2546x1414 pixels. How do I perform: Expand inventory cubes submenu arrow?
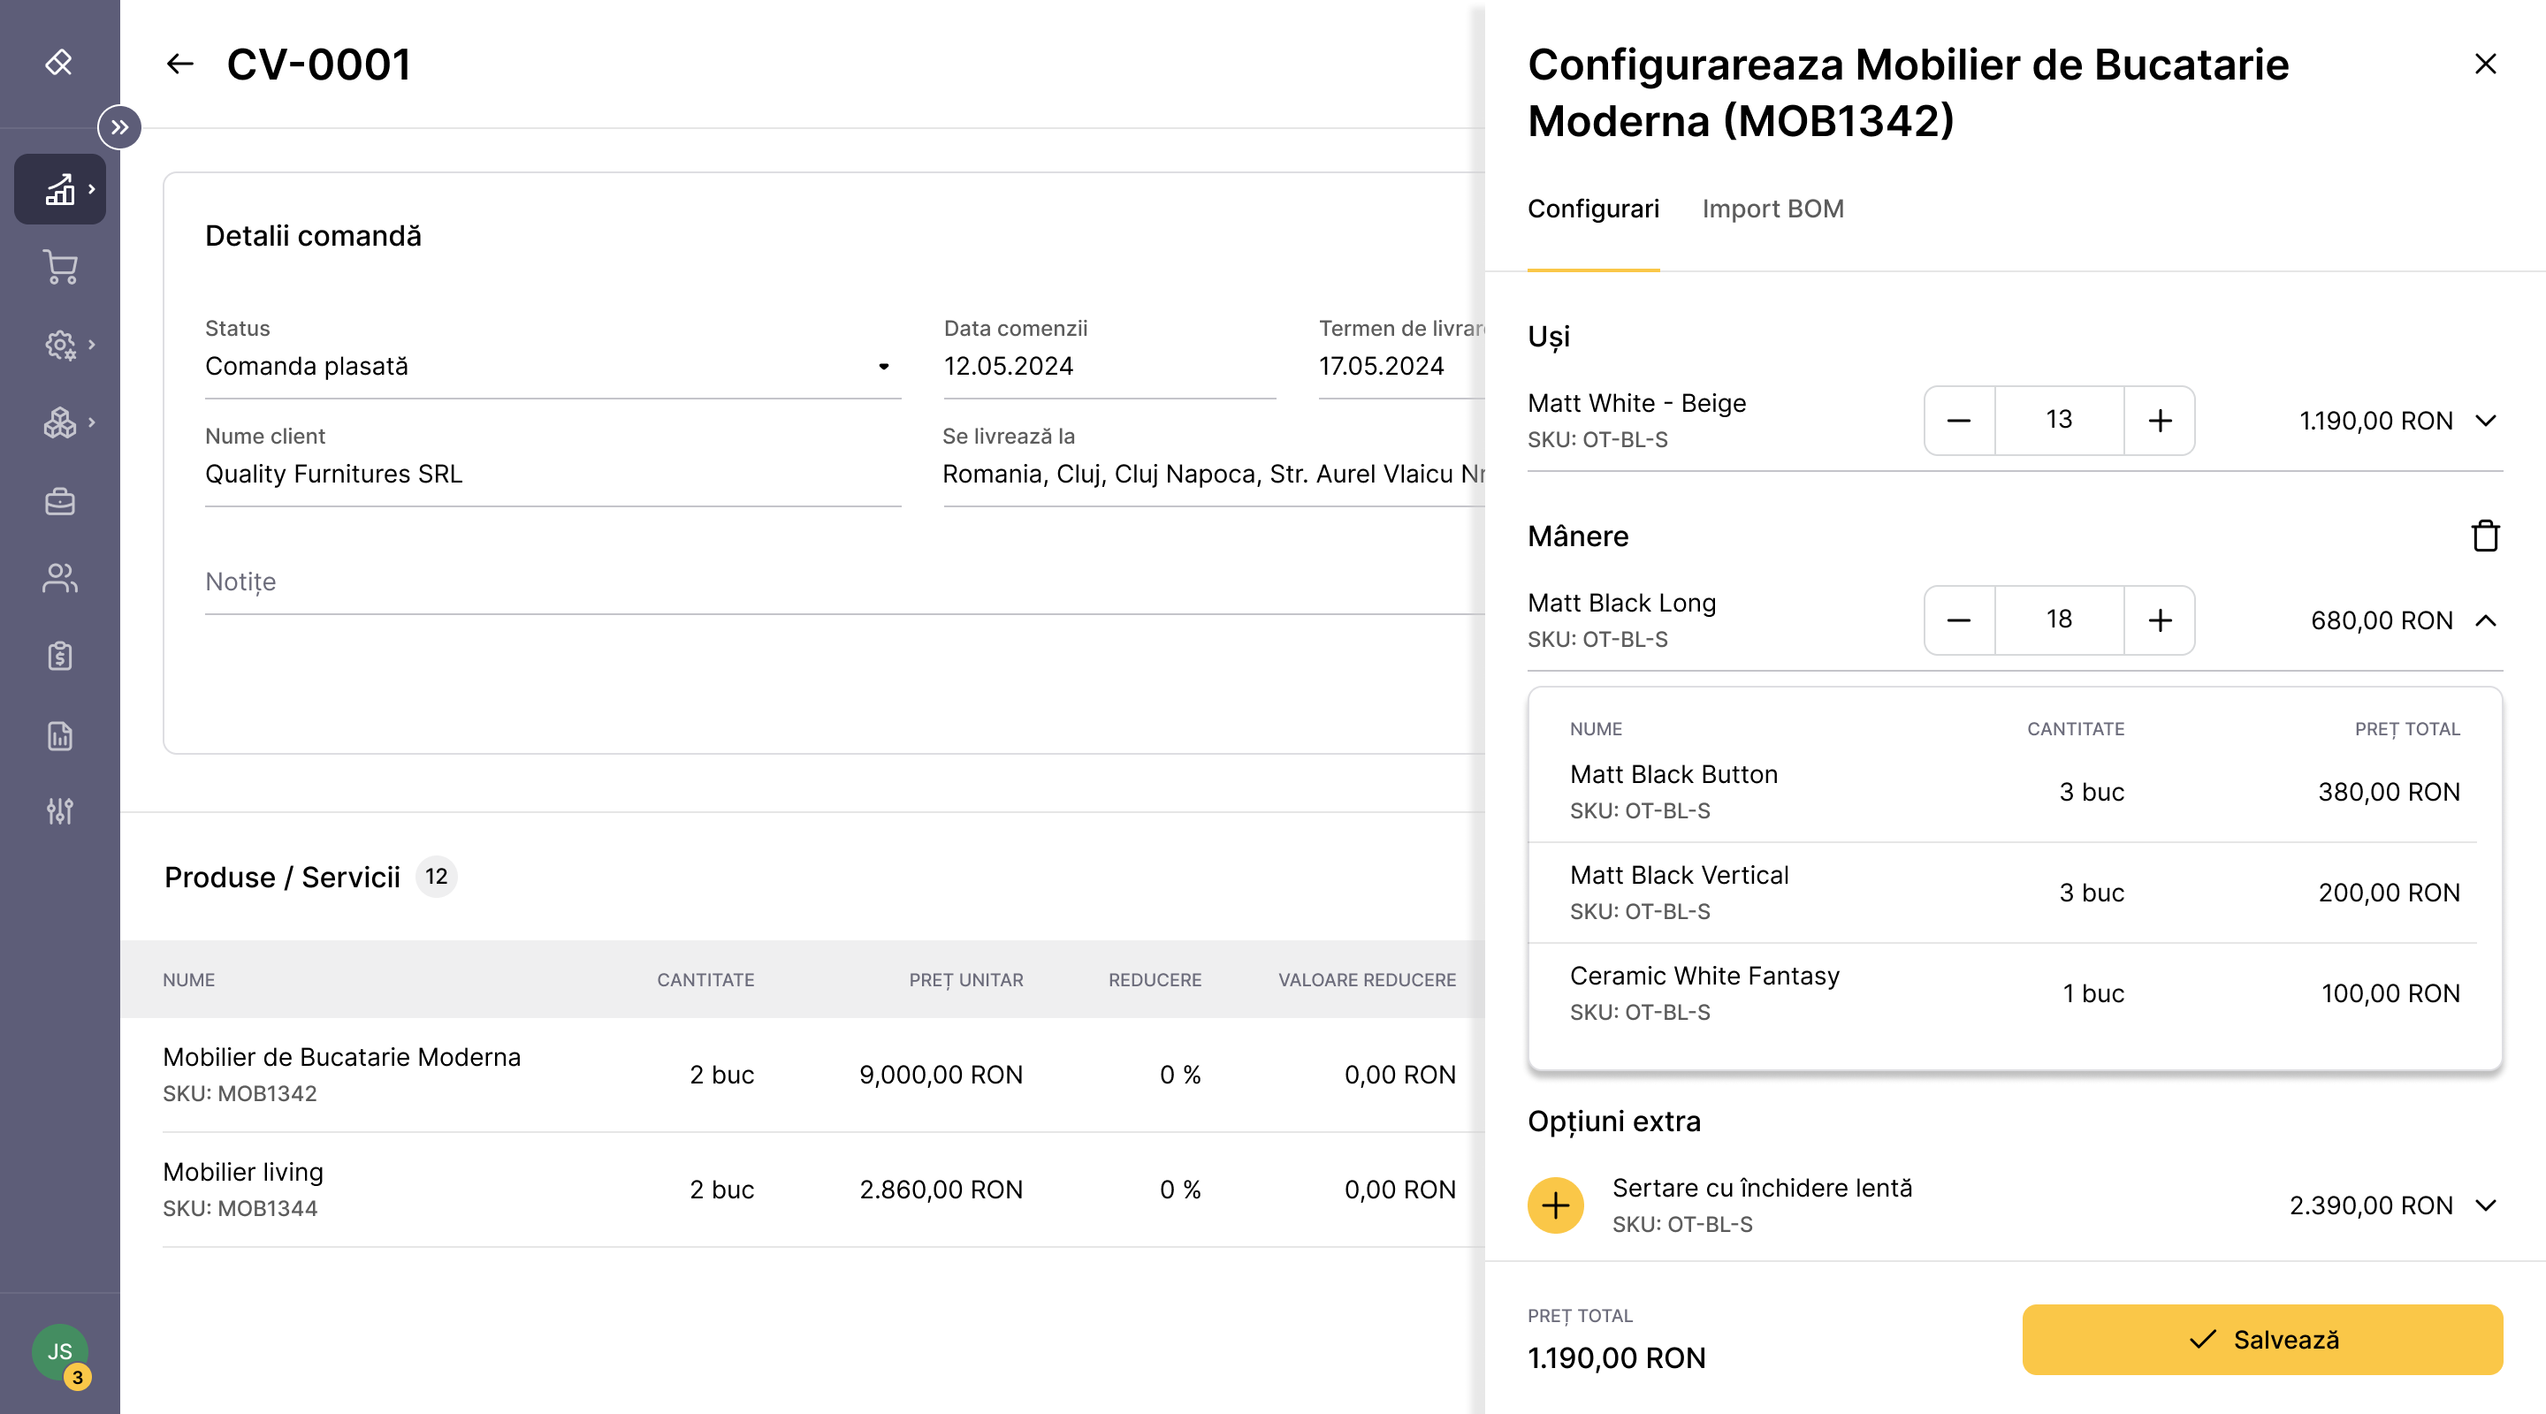[x=92, y=423]
